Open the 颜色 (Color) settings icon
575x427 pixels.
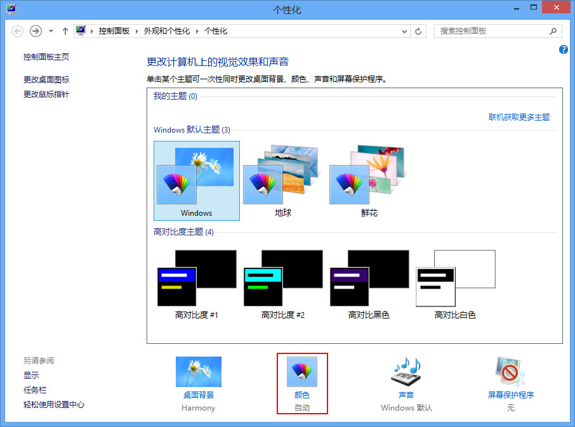[302, 372]
